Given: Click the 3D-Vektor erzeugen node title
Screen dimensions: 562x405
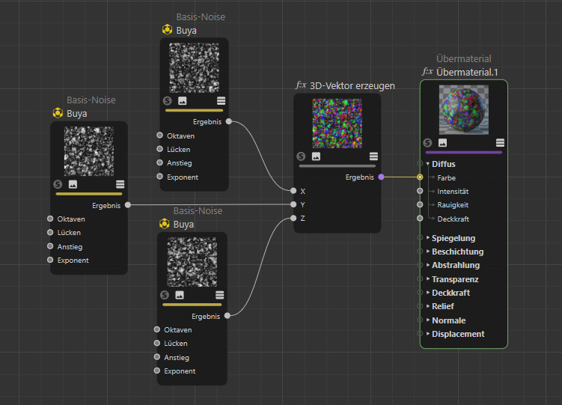Looking at the screenshot, I should tap(352, 85).
